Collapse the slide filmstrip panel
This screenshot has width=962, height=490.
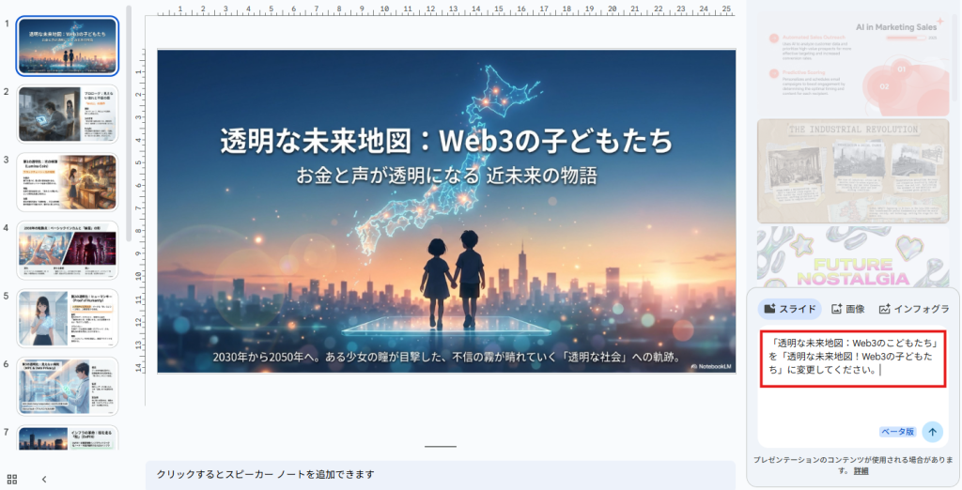(44, 479)
